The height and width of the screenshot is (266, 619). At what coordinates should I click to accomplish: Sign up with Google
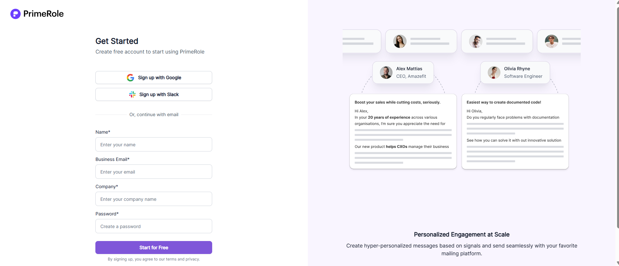(154, 78)
